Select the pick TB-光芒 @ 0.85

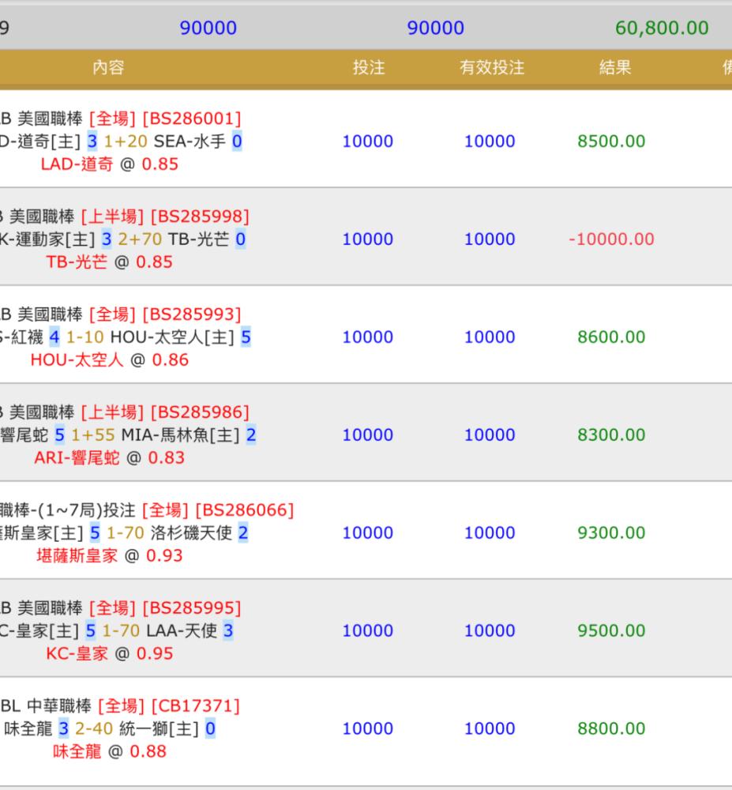109,262
